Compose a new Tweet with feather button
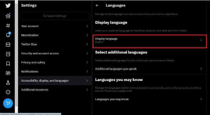 [x=8, y=103]
